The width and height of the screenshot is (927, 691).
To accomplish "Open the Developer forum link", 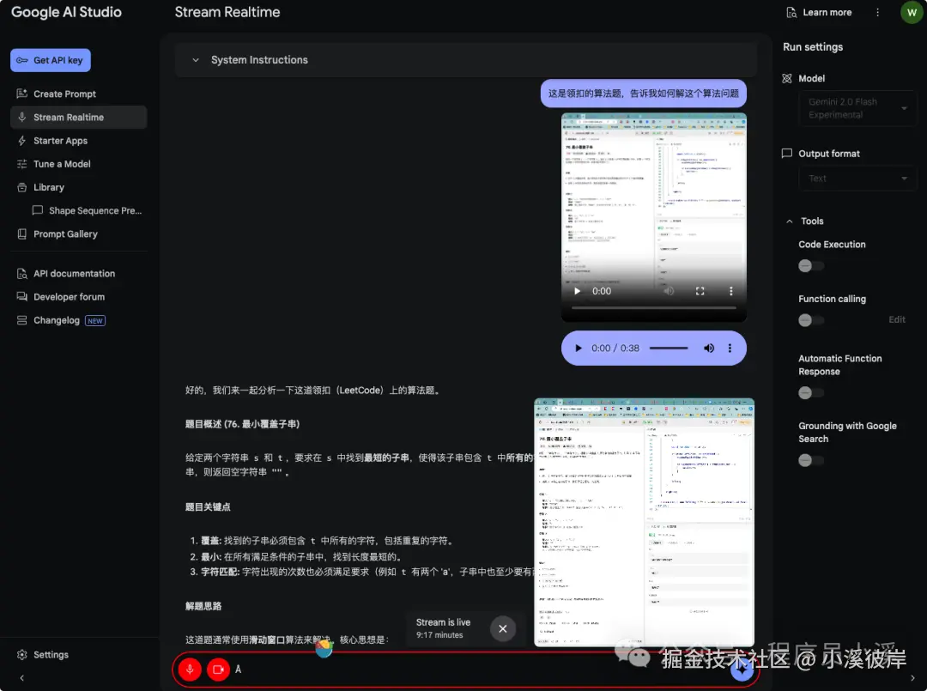I will click(x=68, y=296).
